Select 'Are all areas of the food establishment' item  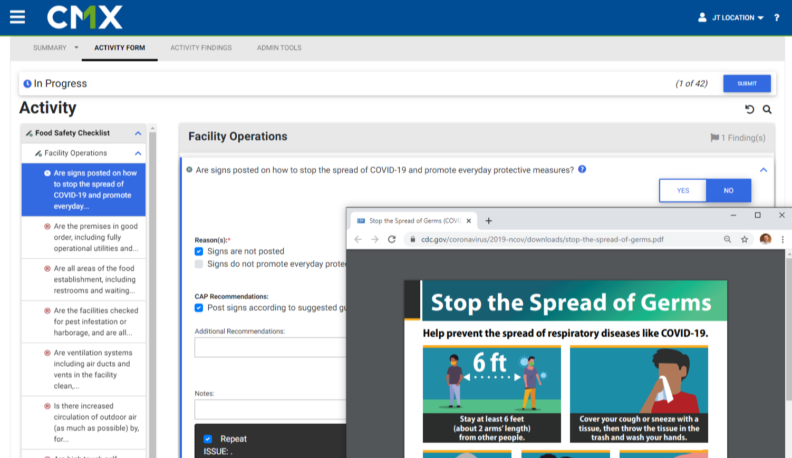click(83, 279)
